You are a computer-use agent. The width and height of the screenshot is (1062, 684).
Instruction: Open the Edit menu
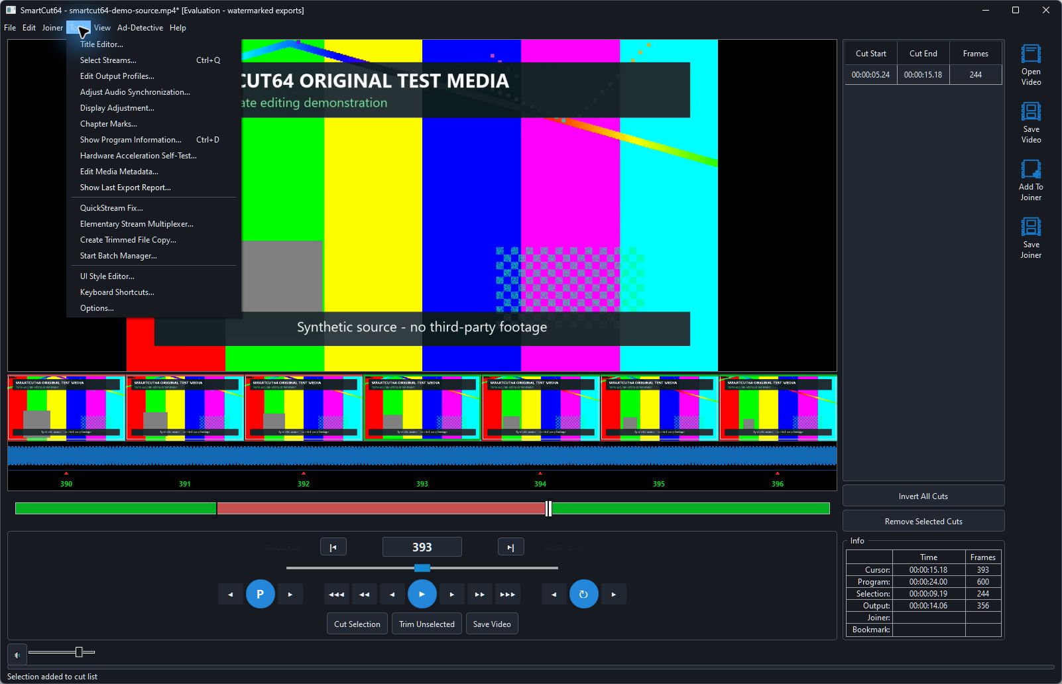click(29, 28)
